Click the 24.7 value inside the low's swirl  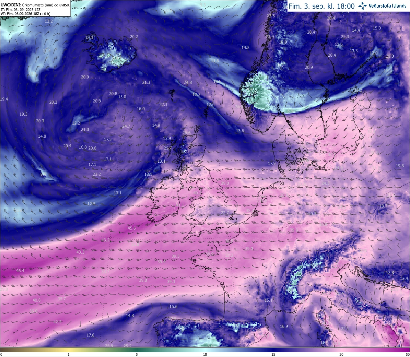(126, 126)
